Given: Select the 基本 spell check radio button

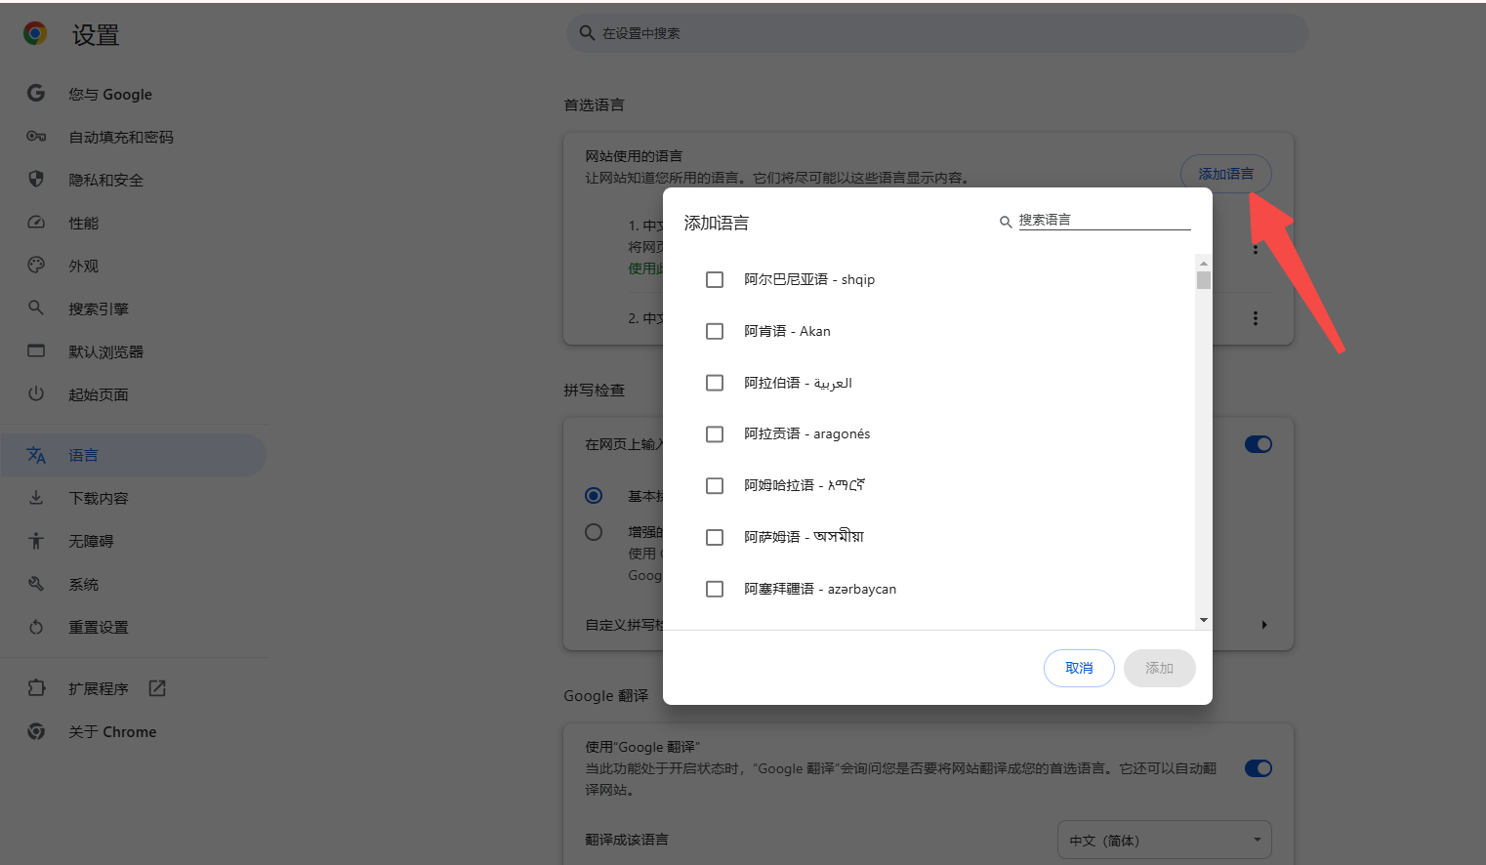Looking at the screenshot, I should [594, 496].
